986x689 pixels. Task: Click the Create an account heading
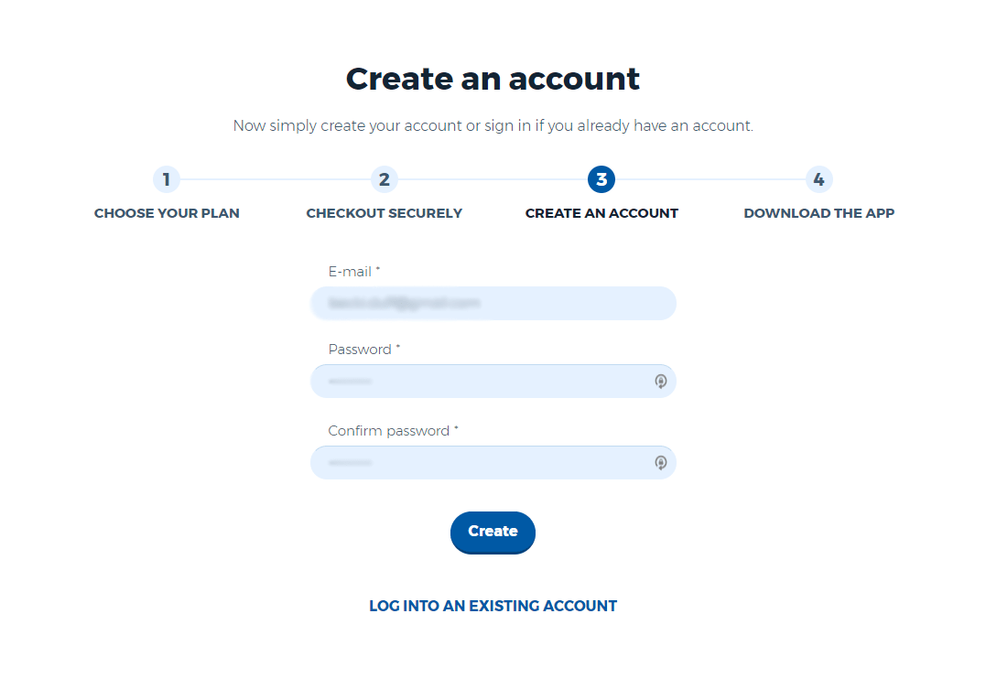coord(493,80)
